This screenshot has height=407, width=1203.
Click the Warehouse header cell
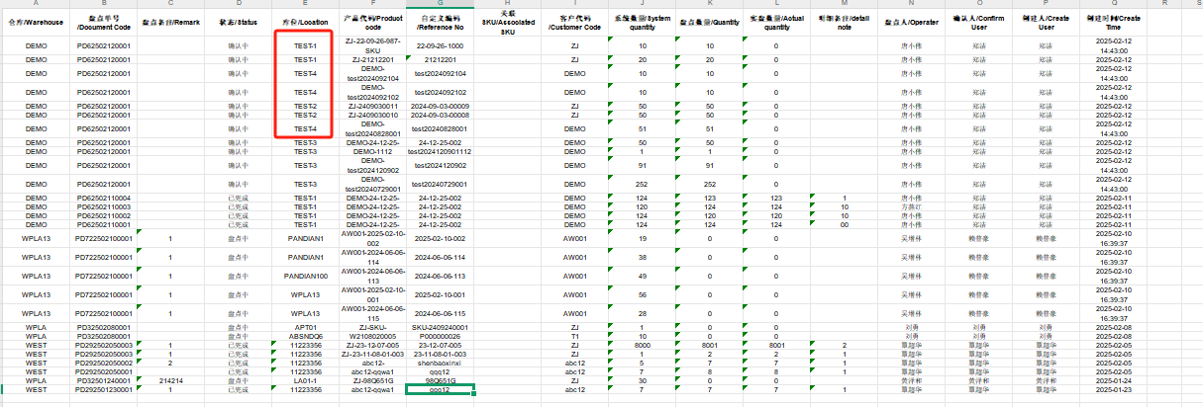click(x=36, y=25)
